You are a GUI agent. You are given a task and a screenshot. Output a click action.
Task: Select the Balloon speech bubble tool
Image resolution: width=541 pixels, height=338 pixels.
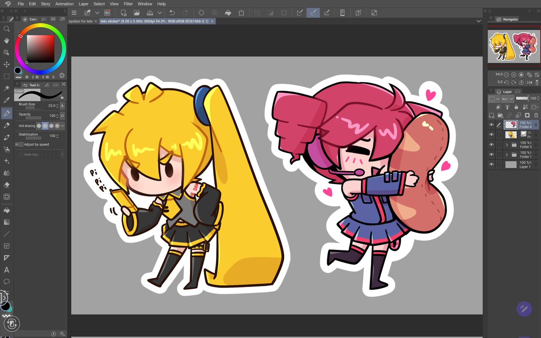6,282
